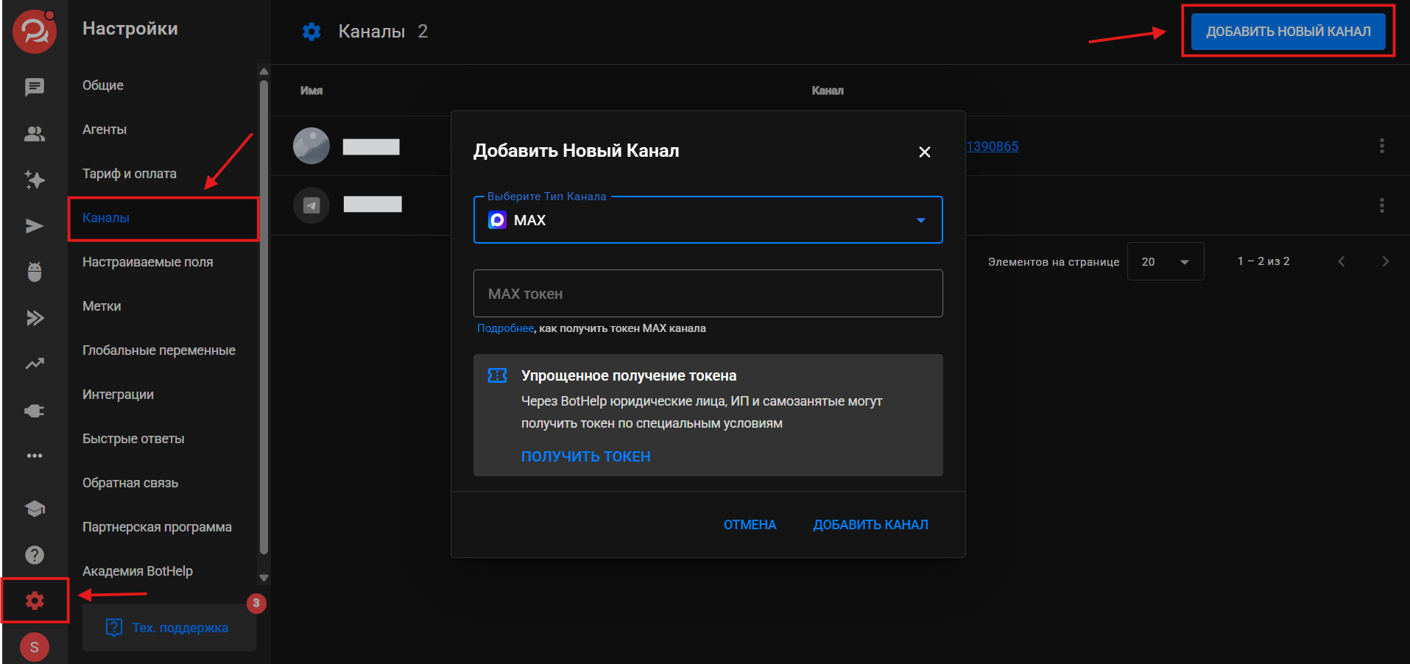Image resolution: width=1410 pixels, height=664 pixels.
Task: Open the academy graduation cap icon
Action: point(35,509)
